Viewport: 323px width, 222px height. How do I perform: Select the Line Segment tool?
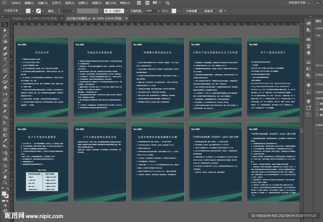5,65
